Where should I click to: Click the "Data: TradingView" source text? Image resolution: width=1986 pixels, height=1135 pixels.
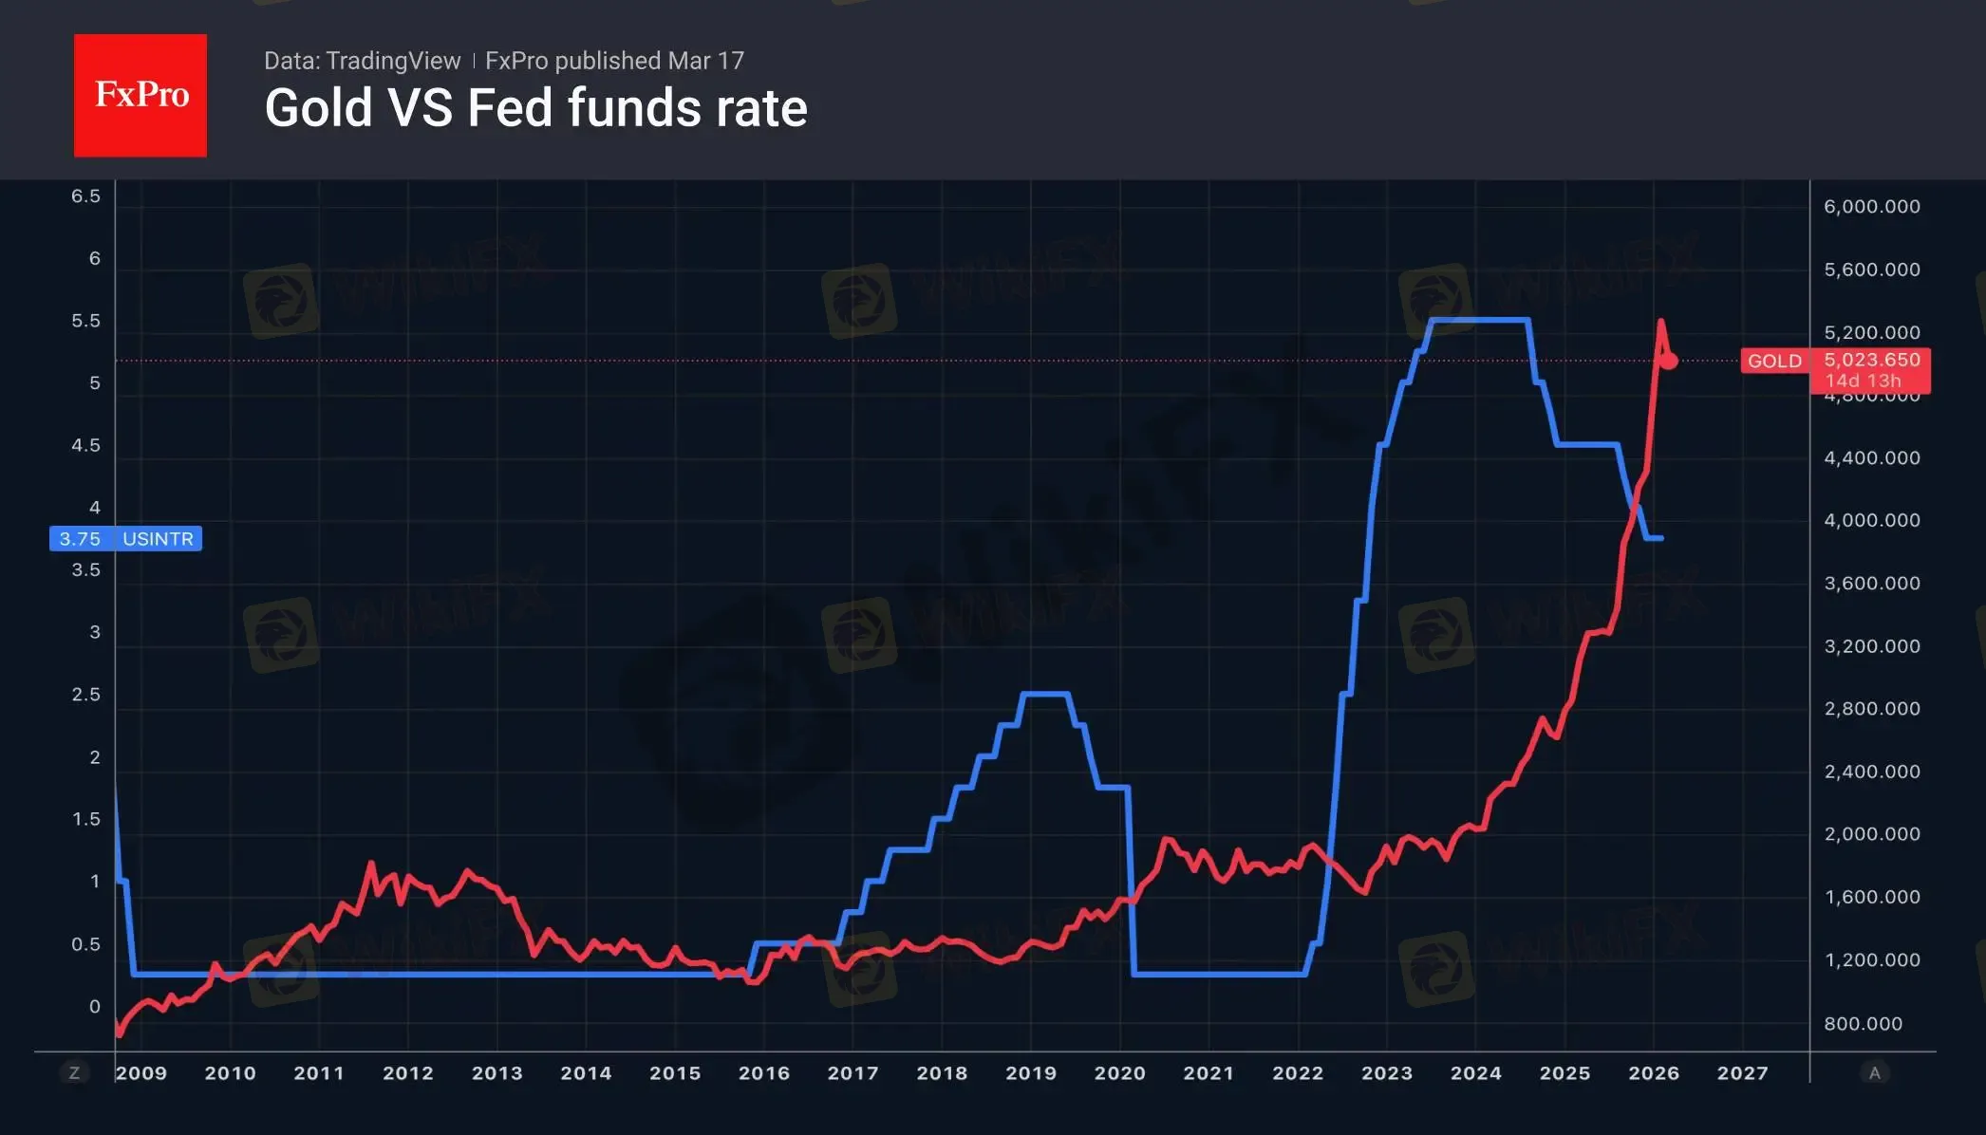point(362,61)
